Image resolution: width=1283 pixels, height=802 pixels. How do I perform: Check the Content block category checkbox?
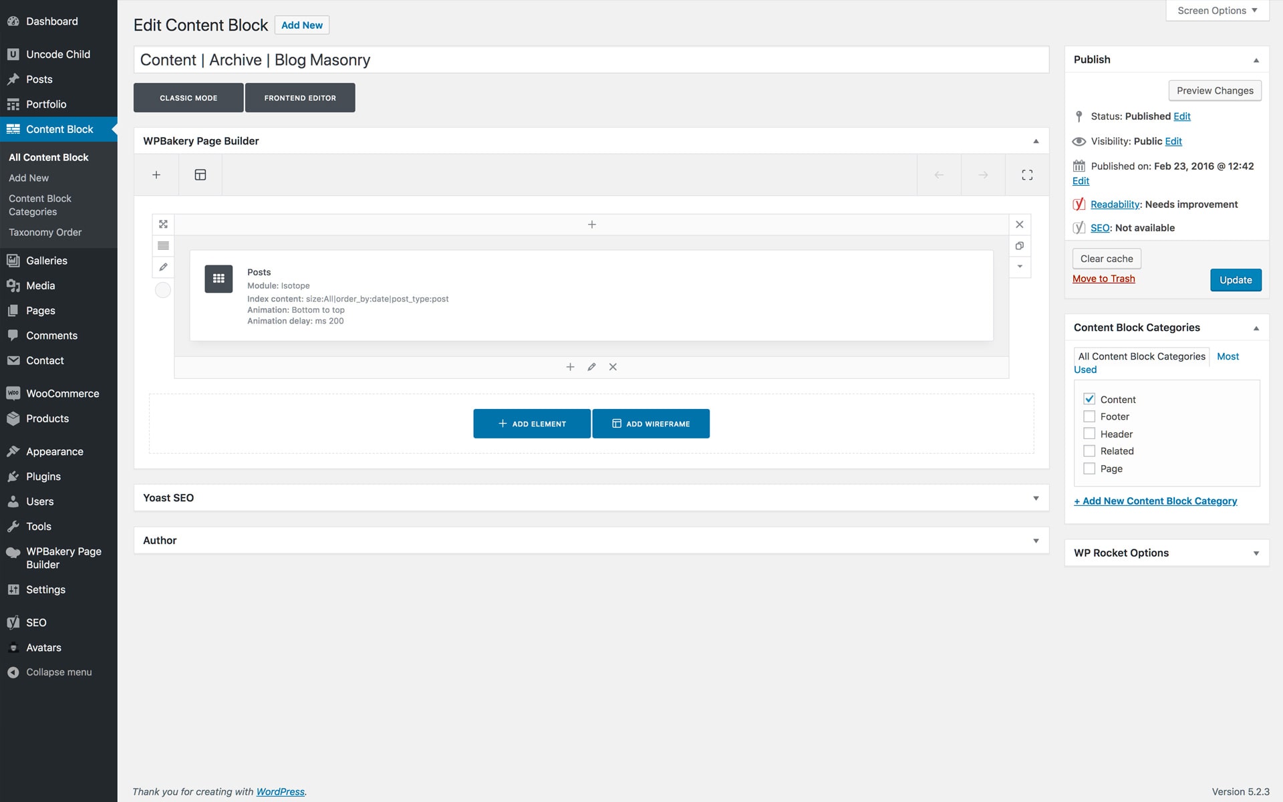[1090, 399]
